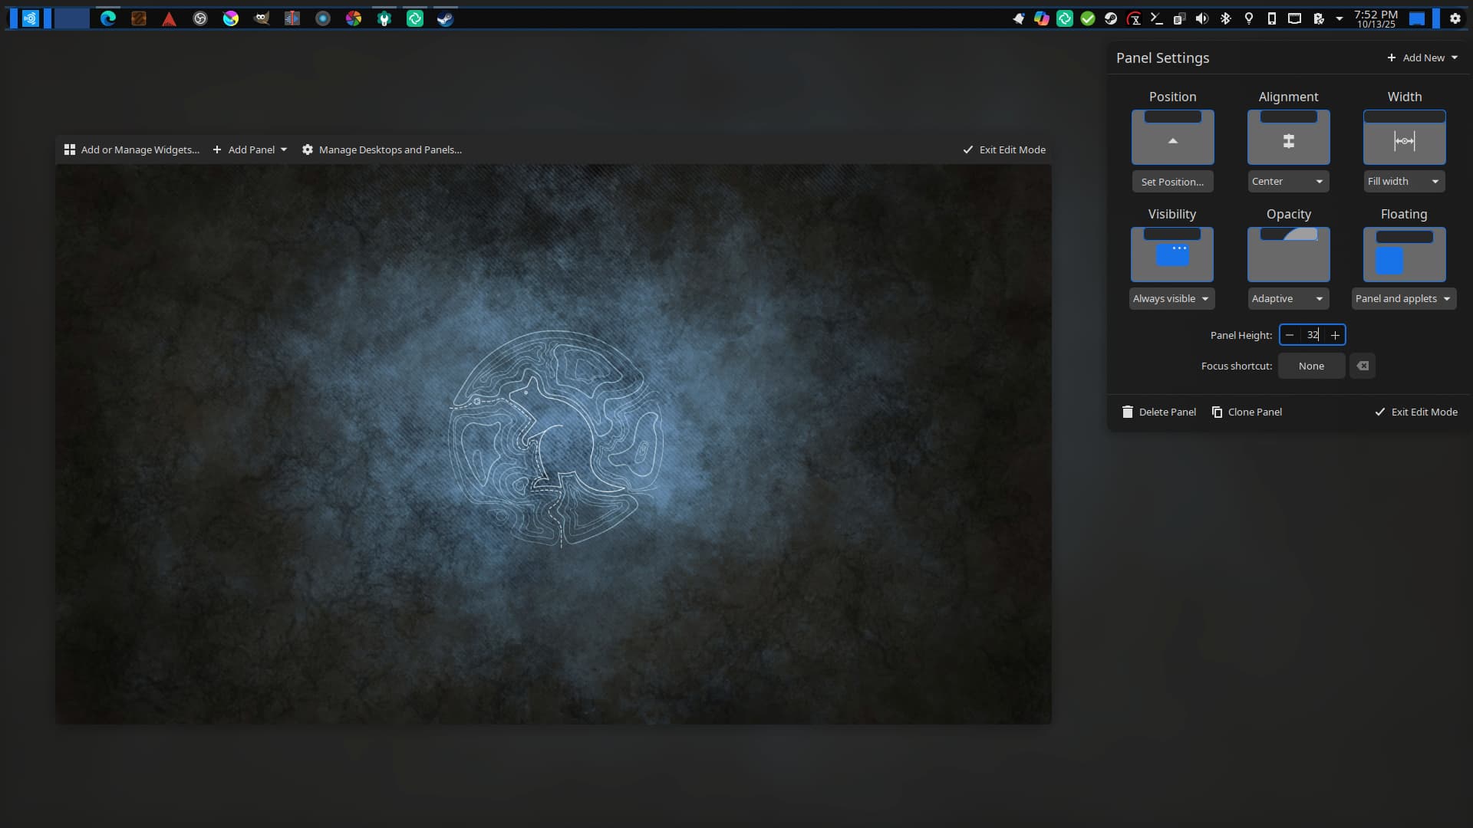
Task: Clear the focus shortcut with backspace icon
Action: 1363,366
